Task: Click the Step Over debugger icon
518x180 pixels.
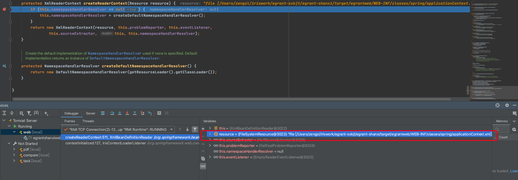Action: pyautogui.click(x=112, y=113)
